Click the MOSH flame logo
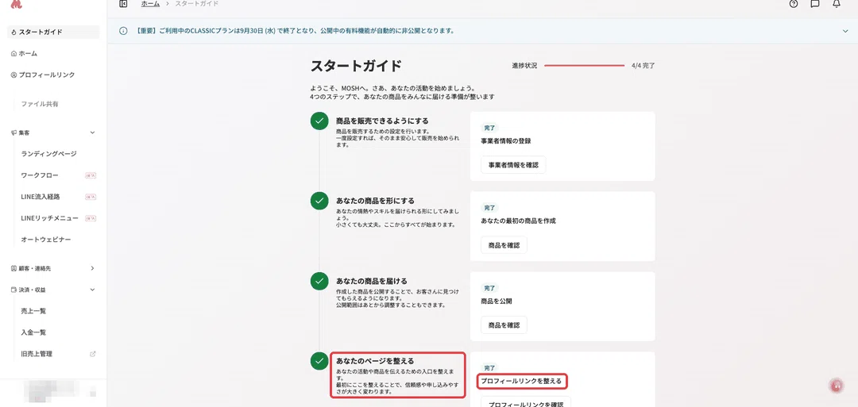 pyautogui.click(x=16, y=5)
